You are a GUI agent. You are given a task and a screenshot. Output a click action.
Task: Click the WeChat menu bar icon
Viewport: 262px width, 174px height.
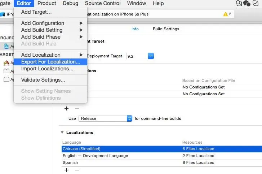click(x=247, y=3)
